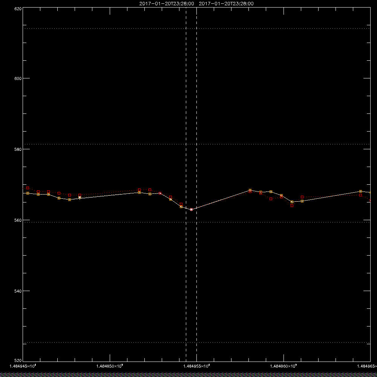This screenshot has width=377, height=377.
Task: Select the 540 y-axis label
Action: pos(18,291)
